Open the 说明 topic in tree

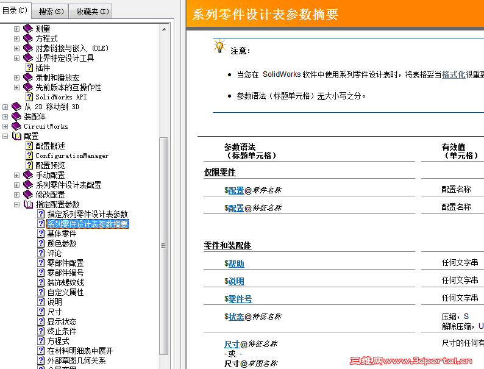[54, 302]
